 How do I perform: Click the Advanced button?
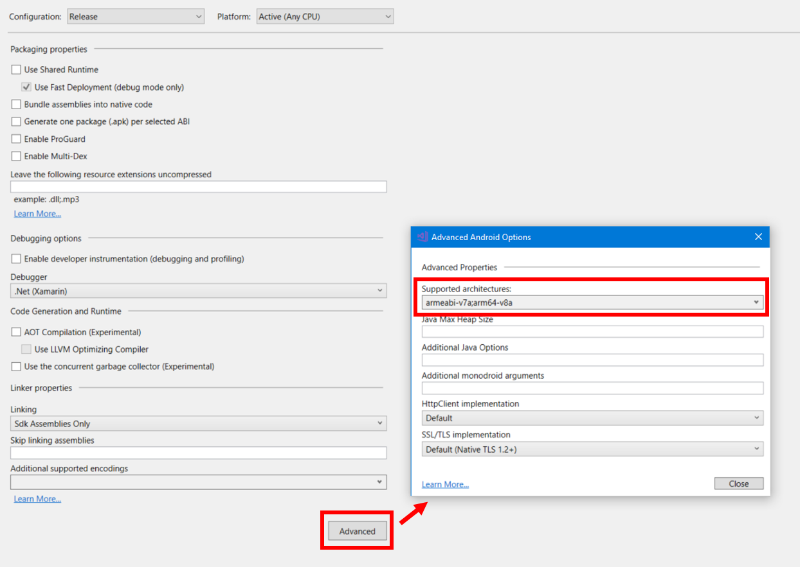(x=357, y=531)
